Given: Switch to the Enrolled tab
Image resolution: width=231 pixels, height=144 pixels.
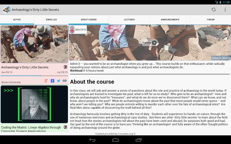Looking at the screenshot, I should 51,20.
